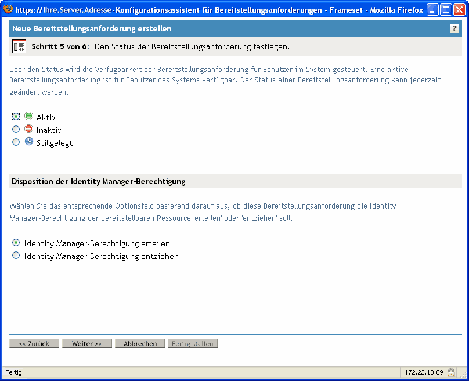
Task: Click the red Inaktiv status icon
Action: [x=28, y=129]
